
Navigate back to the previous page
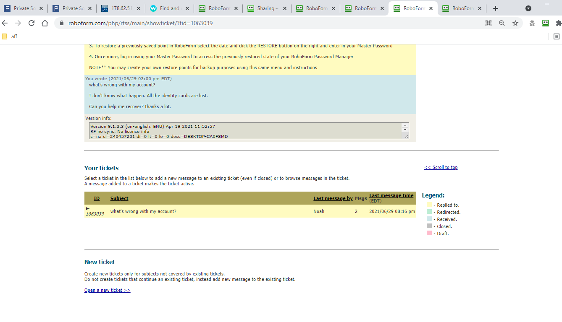point(5,23)
